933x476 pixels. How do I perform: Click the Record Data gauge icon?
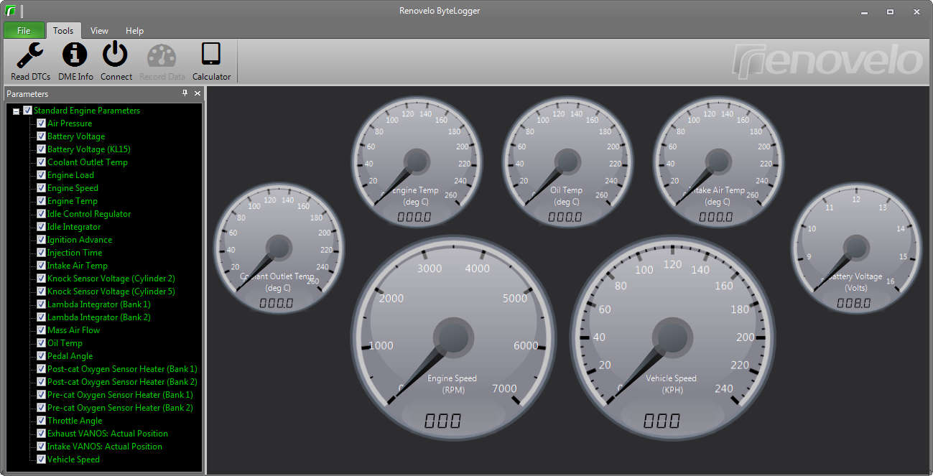coord(162,56)
